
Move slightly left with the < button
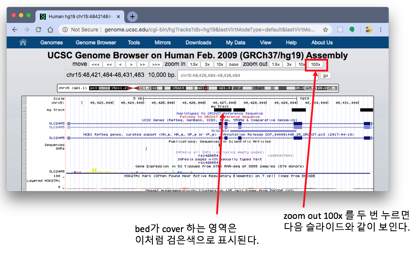(120, 64)
